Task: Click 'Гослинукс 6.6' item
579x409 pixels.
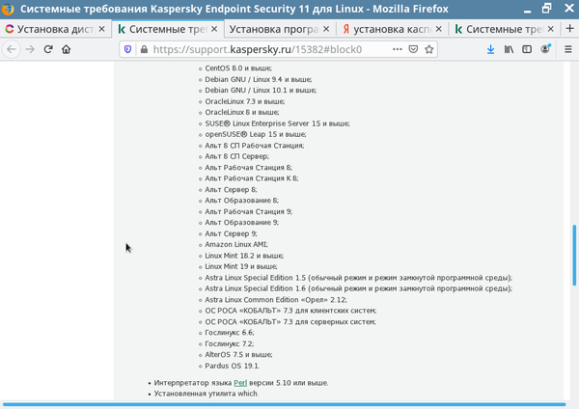Action: 230,333
